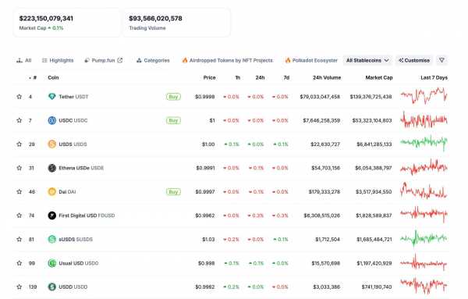Open the Pump.fun tab link
The width and height of the screenshot is (468, 299).
point(103,60)
